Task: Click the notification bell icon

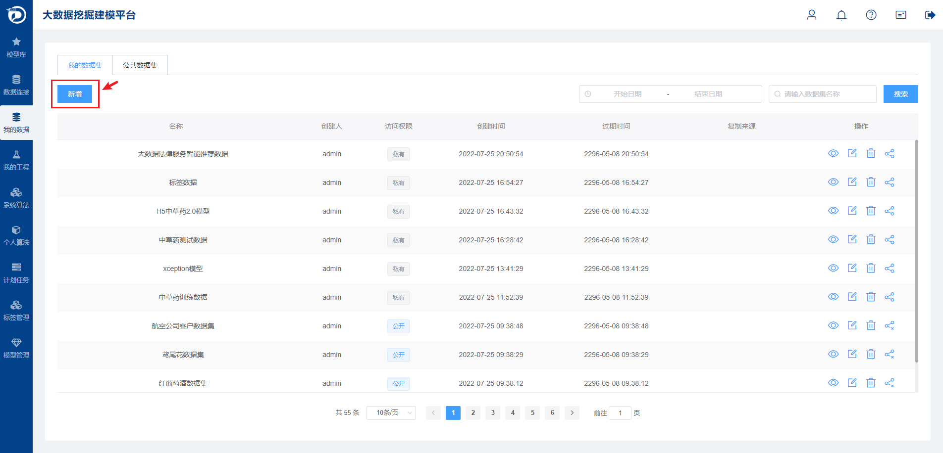Action: coord(841,15)
